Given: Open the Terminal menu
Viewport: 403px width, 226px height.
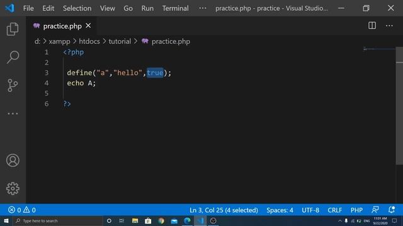Looking at the screenshot, I should [175, 8].
